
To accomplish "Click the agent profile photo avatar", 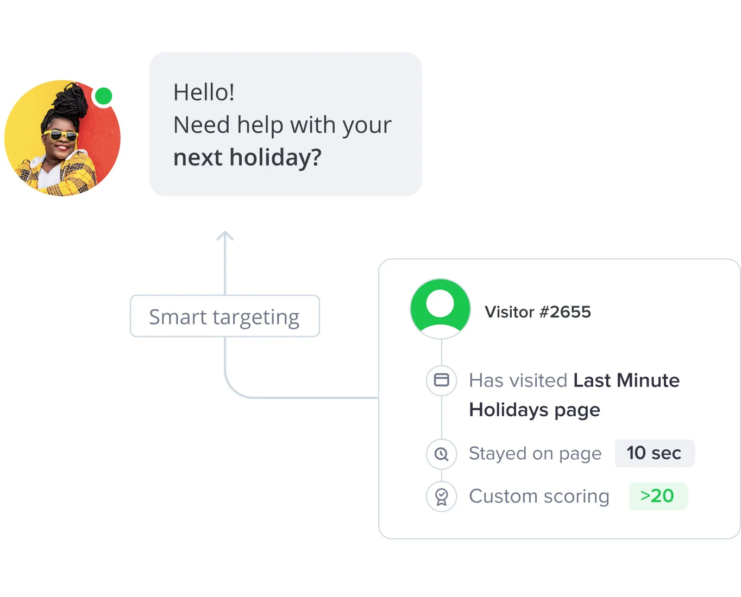I will pos(62,138).
